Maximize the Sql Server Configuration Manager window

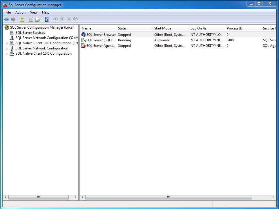[259, 3]
